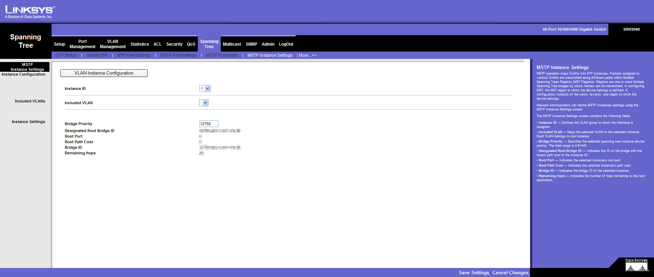Click the Bridge Priority input field

[x=208, y=124]
